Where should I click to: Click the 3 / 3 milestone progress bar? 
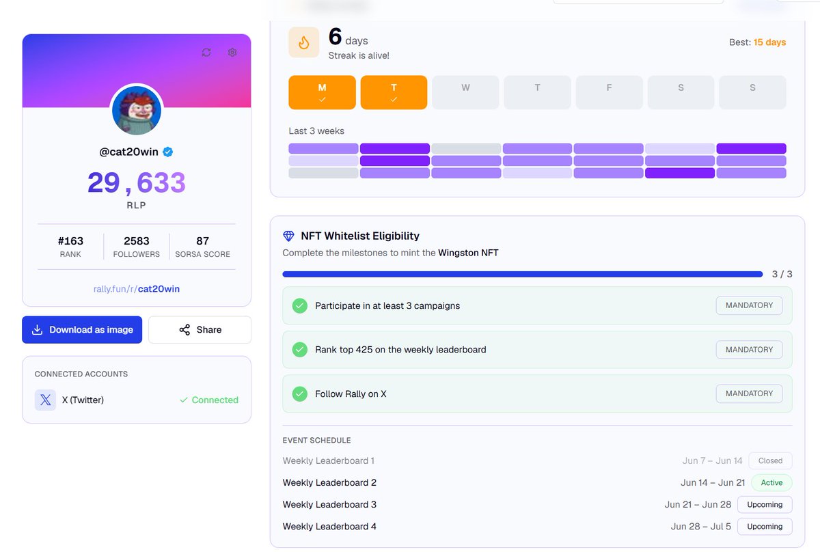click(x=523, y=274)
